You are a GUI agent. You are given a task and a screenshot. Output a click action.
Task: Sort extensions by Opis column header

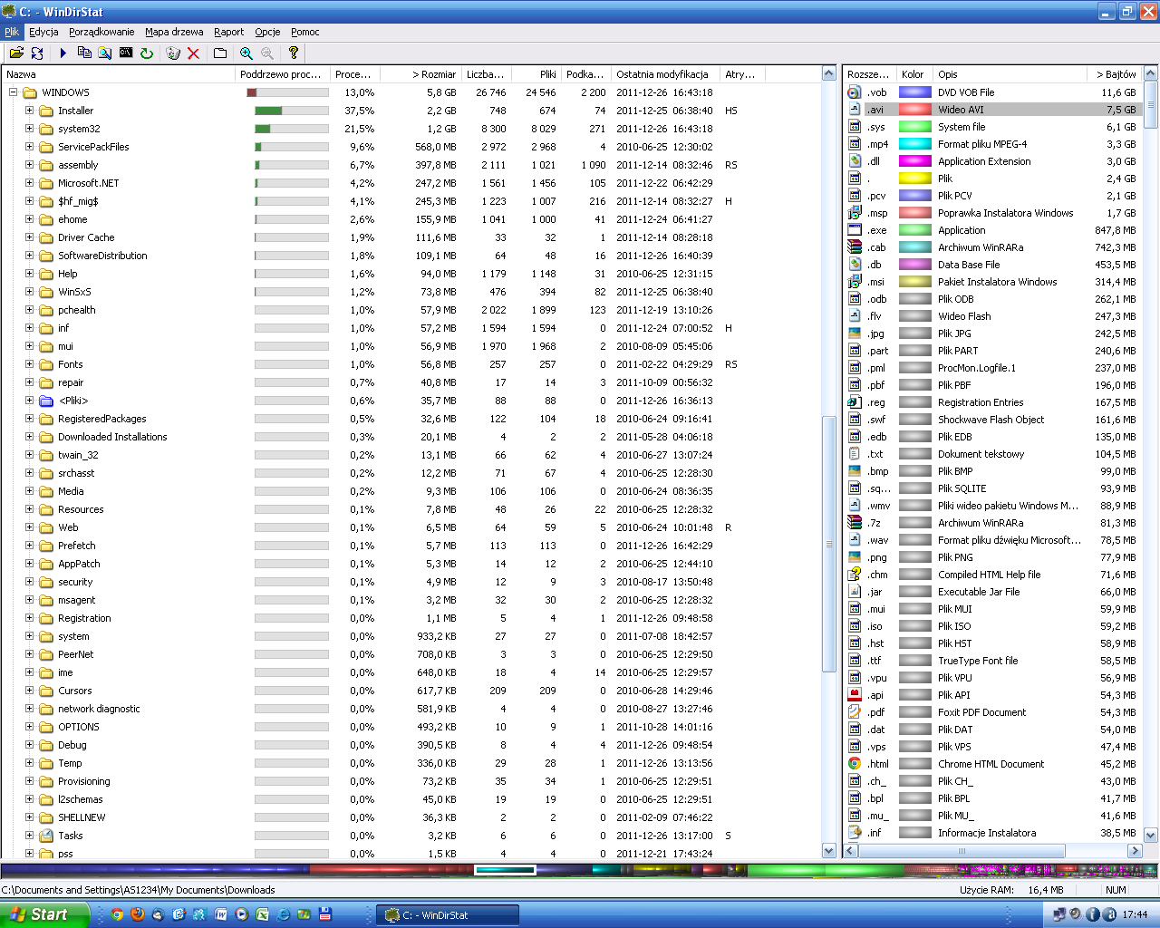(x=1010, y=74)
